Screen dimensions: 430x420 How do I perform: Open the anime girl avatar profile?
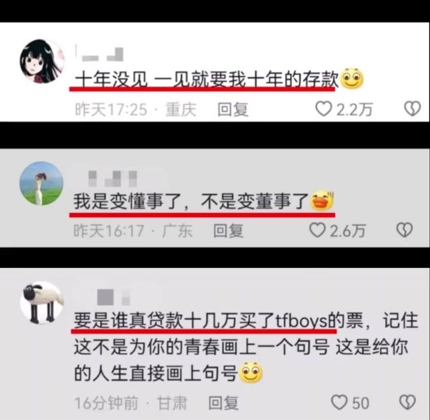click(x=42, y=61)
